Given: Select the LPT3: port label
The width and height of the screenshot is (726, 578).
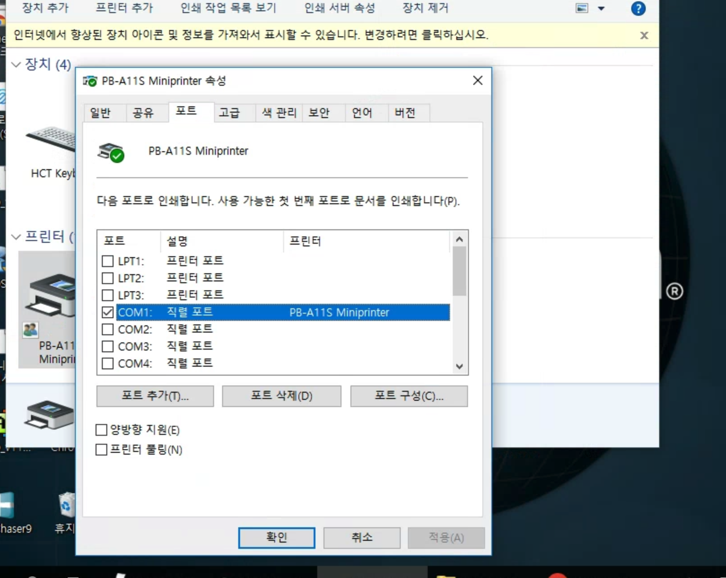Looking at the screenshot, I should tap(131, 295).
